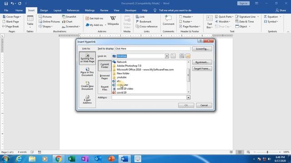Click the file list scrollbar thumb
Screen dimensions: 291x163
point(188,75)
